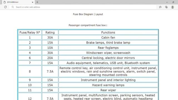
Task: Click fuse number 9 cell
Action: click(x=30, y=80)
